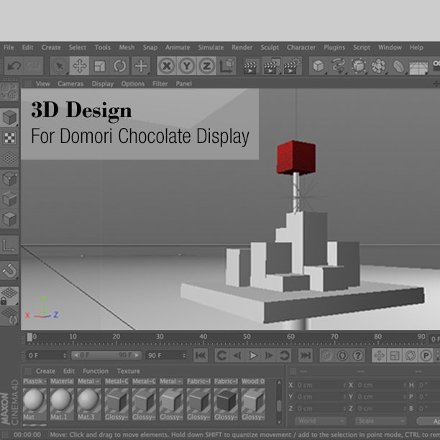Image resolution: width=440 pixels, height=440 pixels.
Task: Activate the Rotate tool in top toolbar
Action: click(119, 66)
